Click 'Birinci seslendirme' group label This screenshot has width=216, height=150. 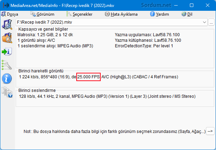(x=37, y=90)
